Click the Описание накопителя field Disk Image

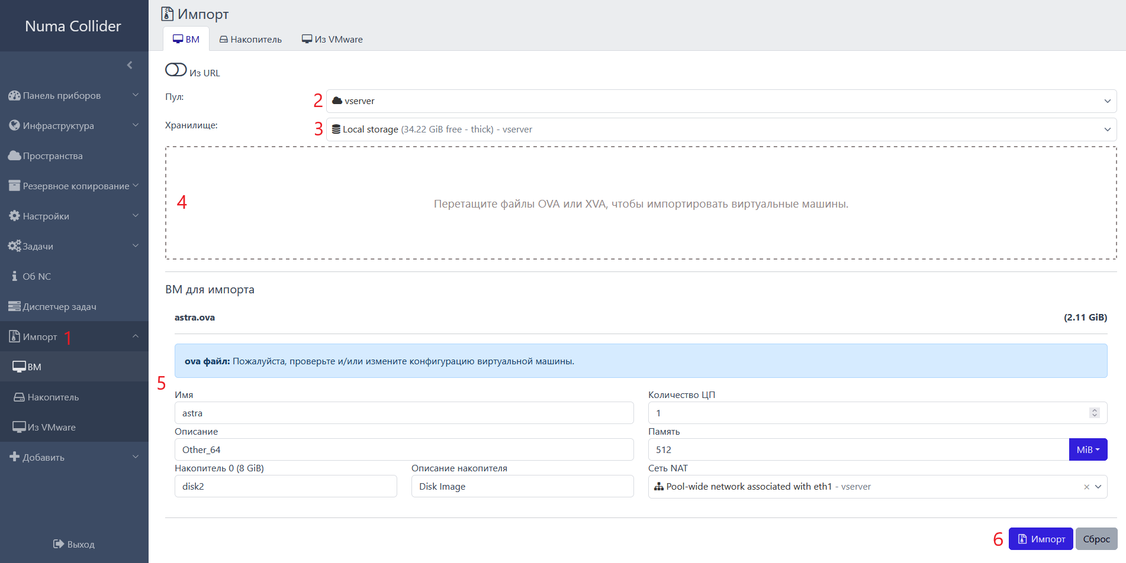pos(522,486)
